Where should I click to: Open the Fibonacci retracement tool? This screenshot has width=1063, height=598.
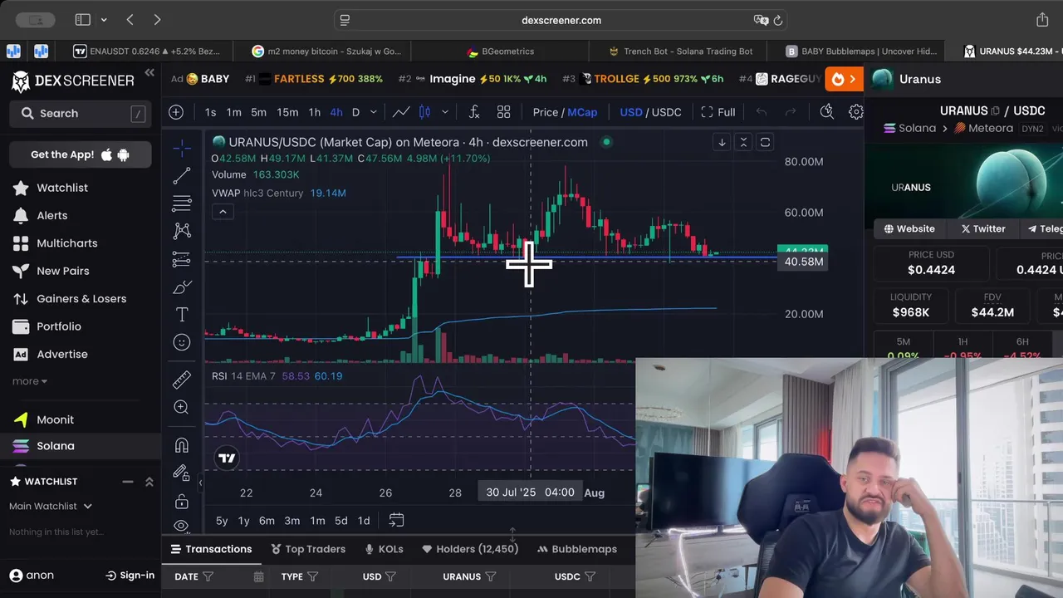(181, 203)
